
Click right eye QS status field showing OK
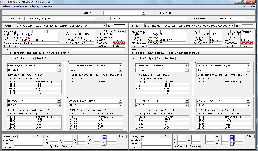click(120, 26)
